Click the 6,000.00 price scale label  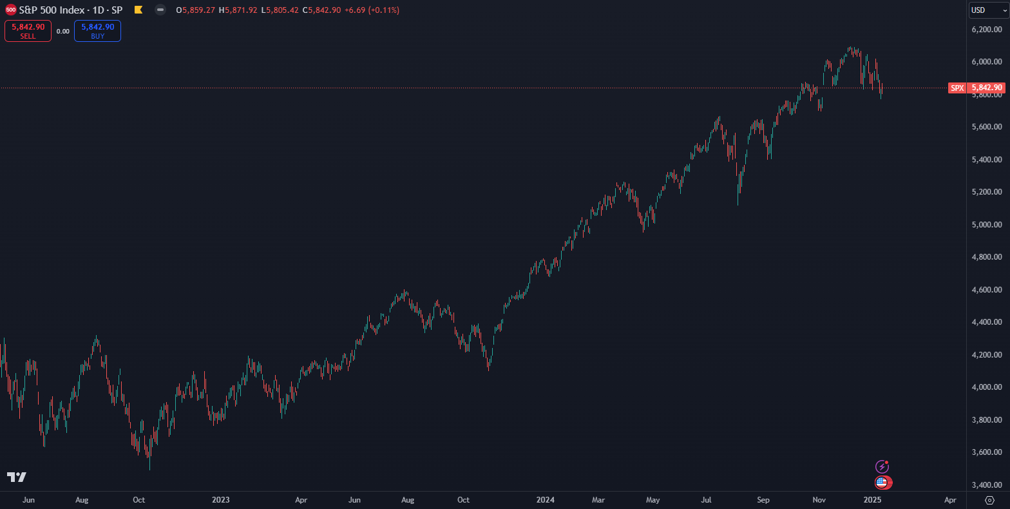point(986,62)
